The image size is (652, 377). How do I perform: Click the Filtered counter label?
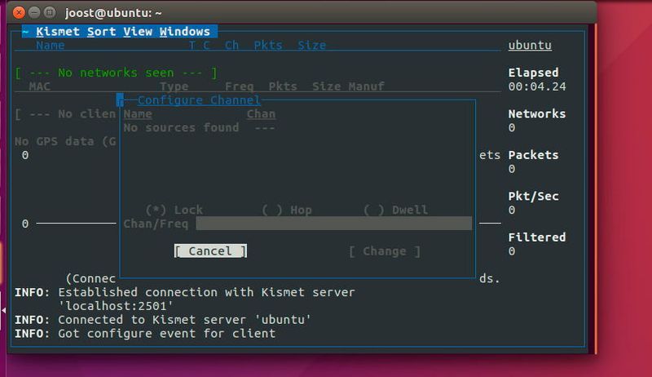(x=537, y=237)
